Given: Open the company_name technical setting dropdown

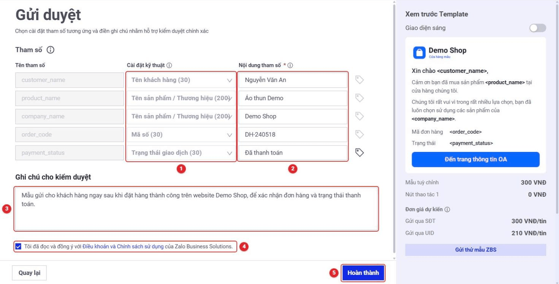Looking at the screenshot, I should 181,117.
